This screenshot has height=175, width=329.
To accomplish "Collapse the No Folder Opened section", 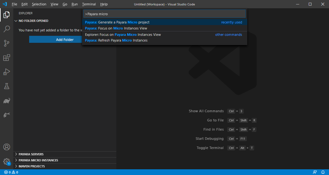I will (33, 21).
